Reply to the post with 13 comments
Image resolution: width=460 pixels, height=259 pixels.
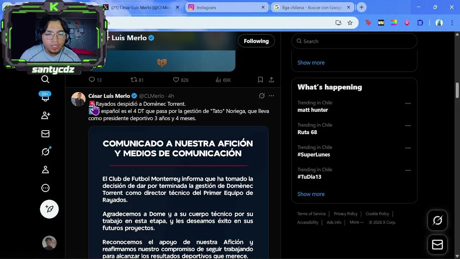click(95, 80)
